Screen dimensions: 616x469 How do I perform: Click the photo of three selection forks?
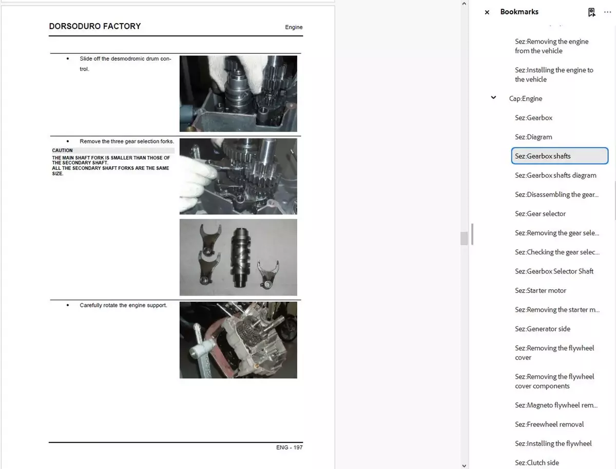point(238,257)
